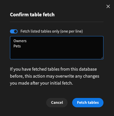Click the word "database" in warning

point(88,69)
